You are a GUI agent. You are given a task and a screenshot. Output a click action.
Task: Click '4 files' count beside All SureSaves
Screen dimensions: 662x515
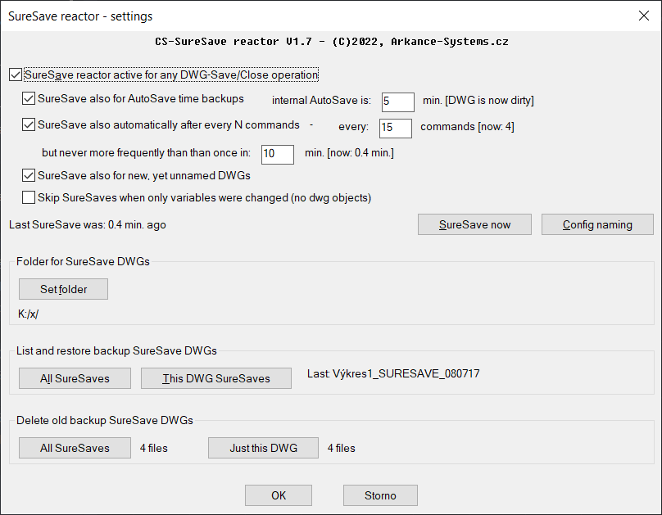point(154,448)
